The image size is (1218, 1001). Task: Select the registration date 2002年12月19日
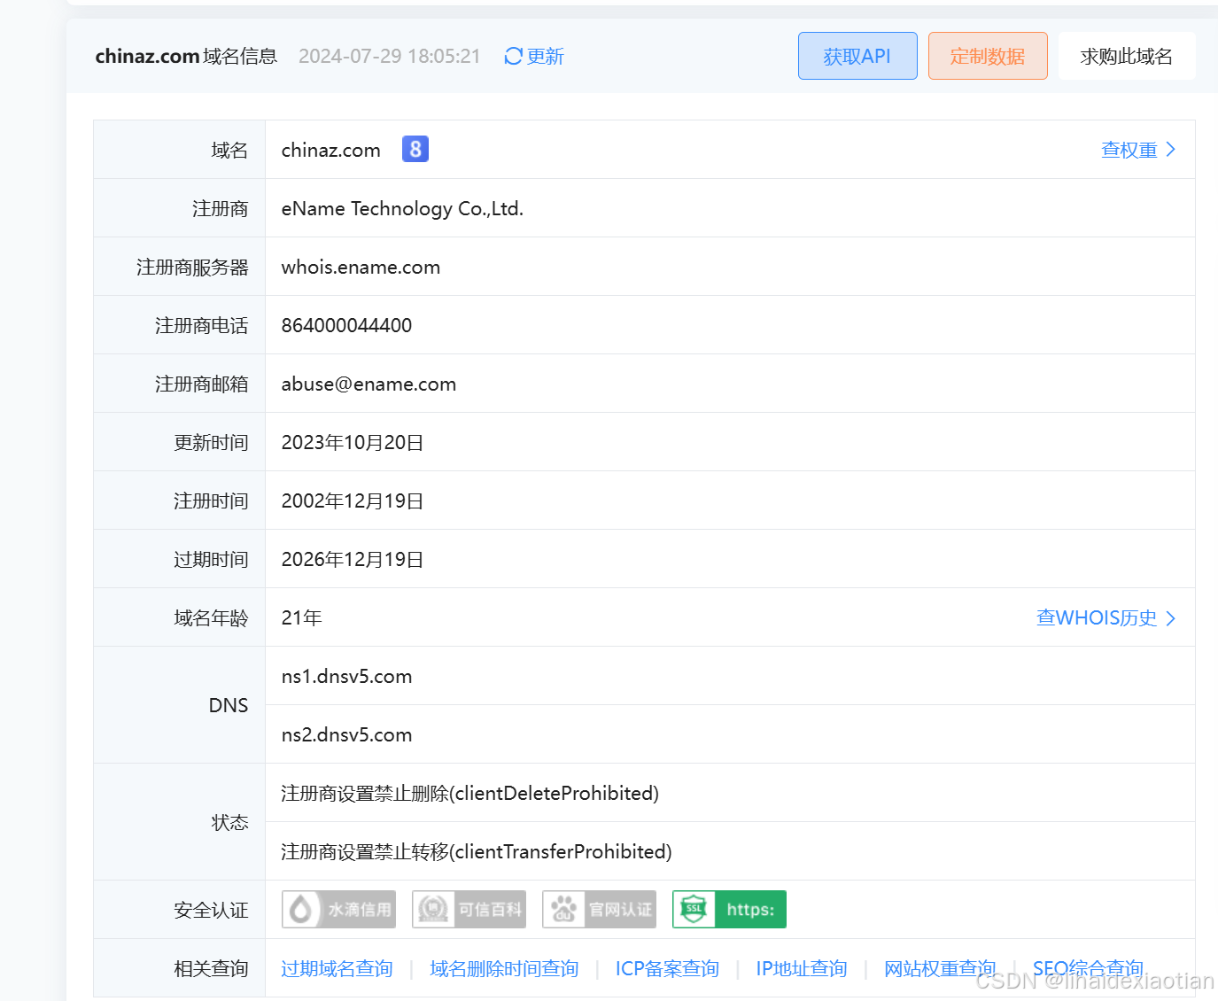point(353,500)
